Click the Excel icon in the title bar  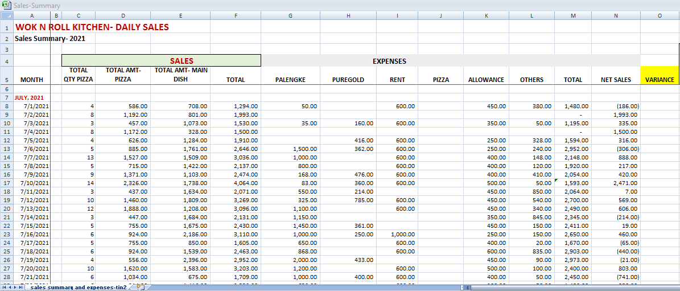6,6
